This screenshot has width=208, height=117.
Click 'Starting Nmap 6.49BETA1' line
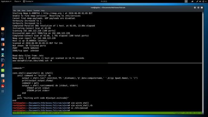[52, 13]
